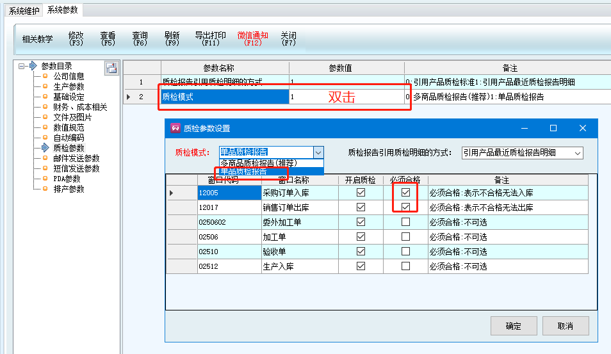The width and height of the screenshot is (611, 354).
Task: Collapse the 参数目录 tree root
Action: point(22,66)
